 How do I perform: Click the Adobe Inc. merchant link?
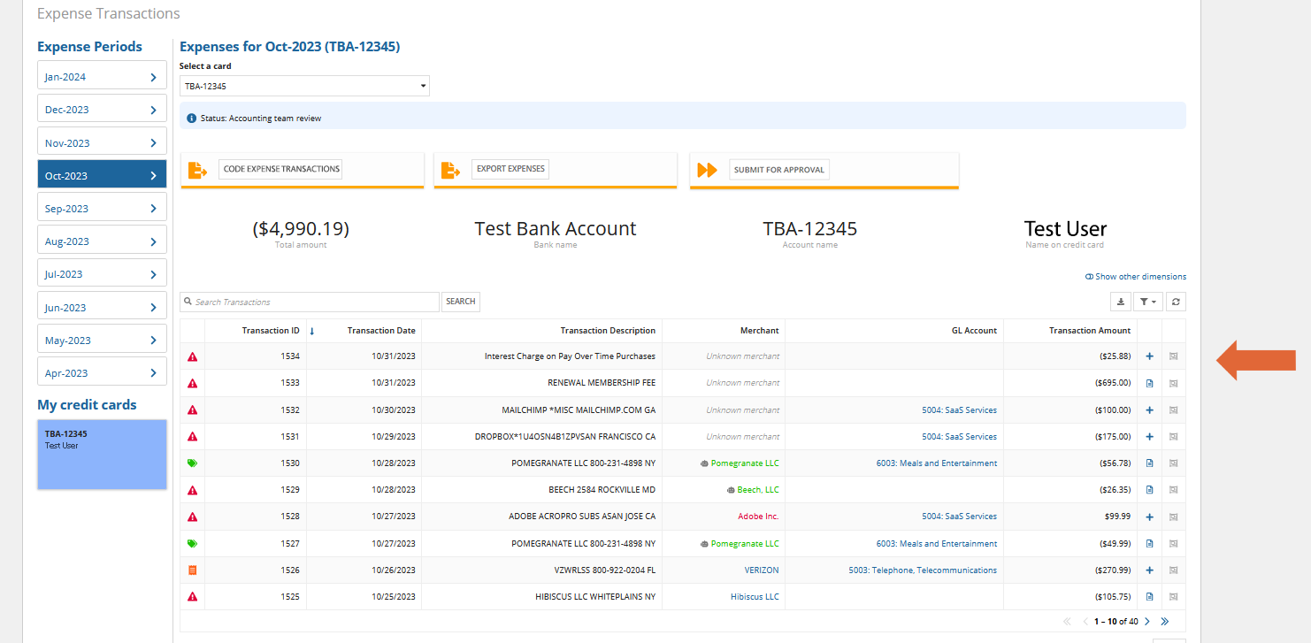click(758, 517)
